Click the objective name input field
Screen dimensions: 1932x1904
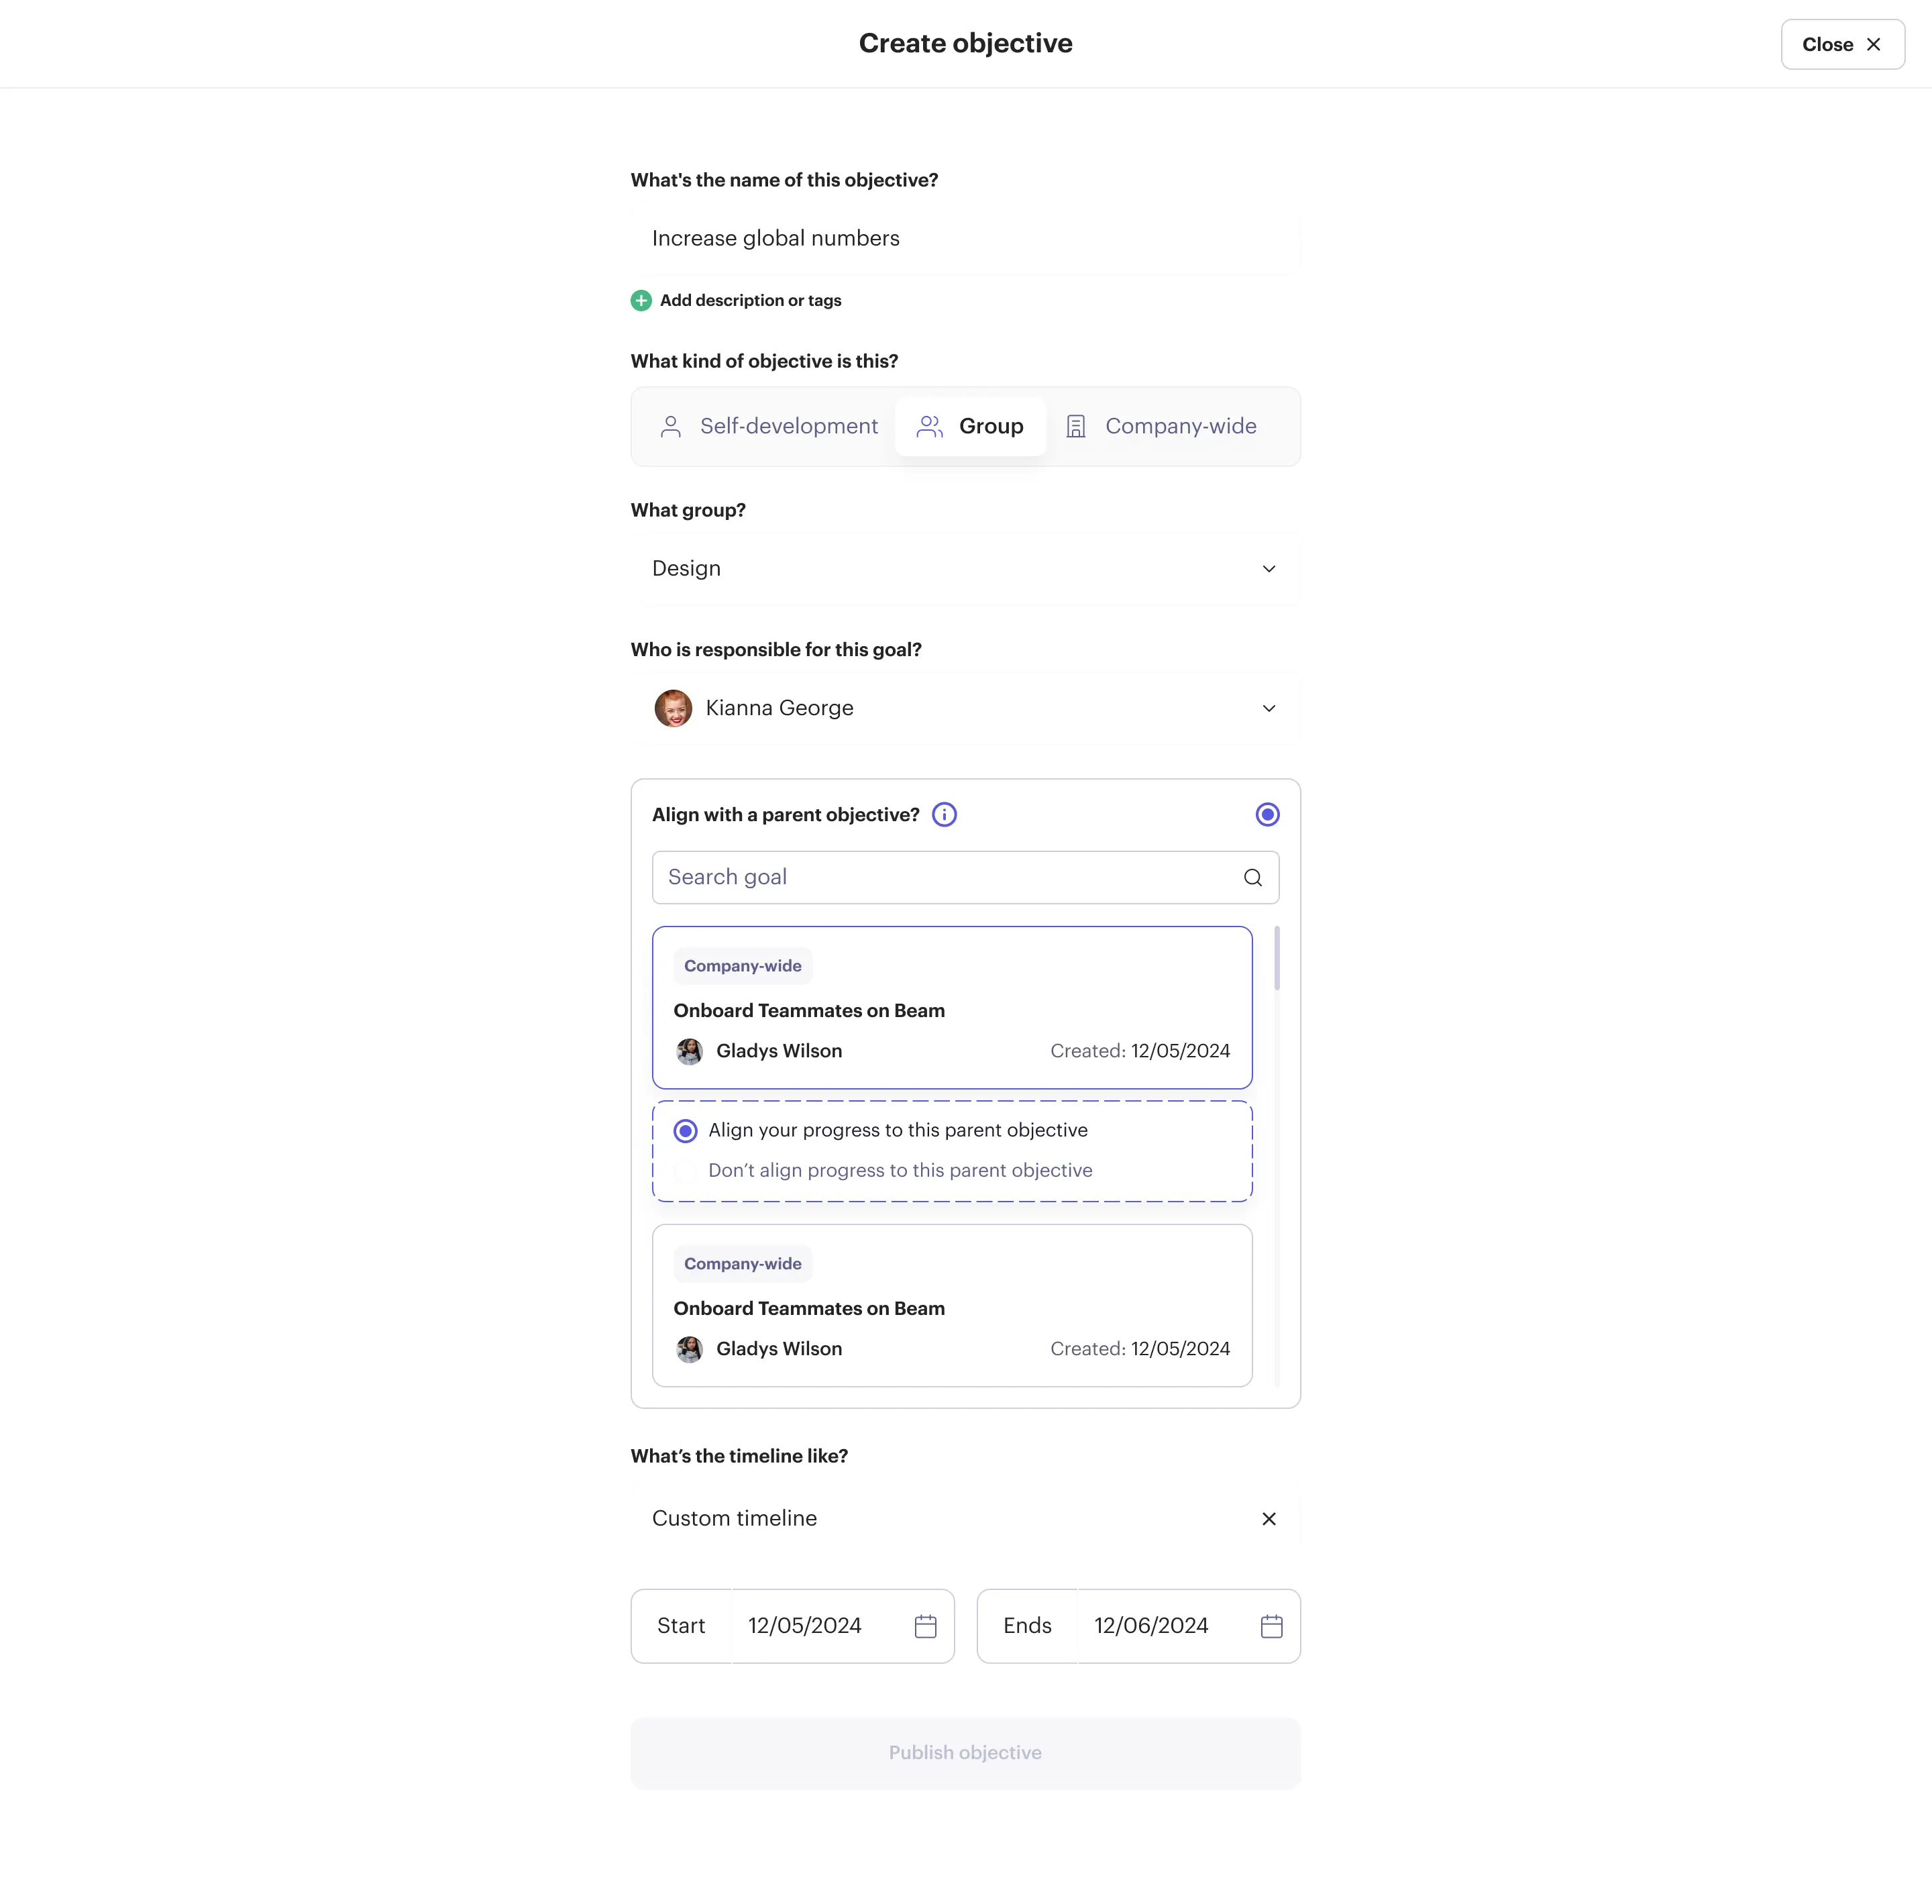coord(965,239)
